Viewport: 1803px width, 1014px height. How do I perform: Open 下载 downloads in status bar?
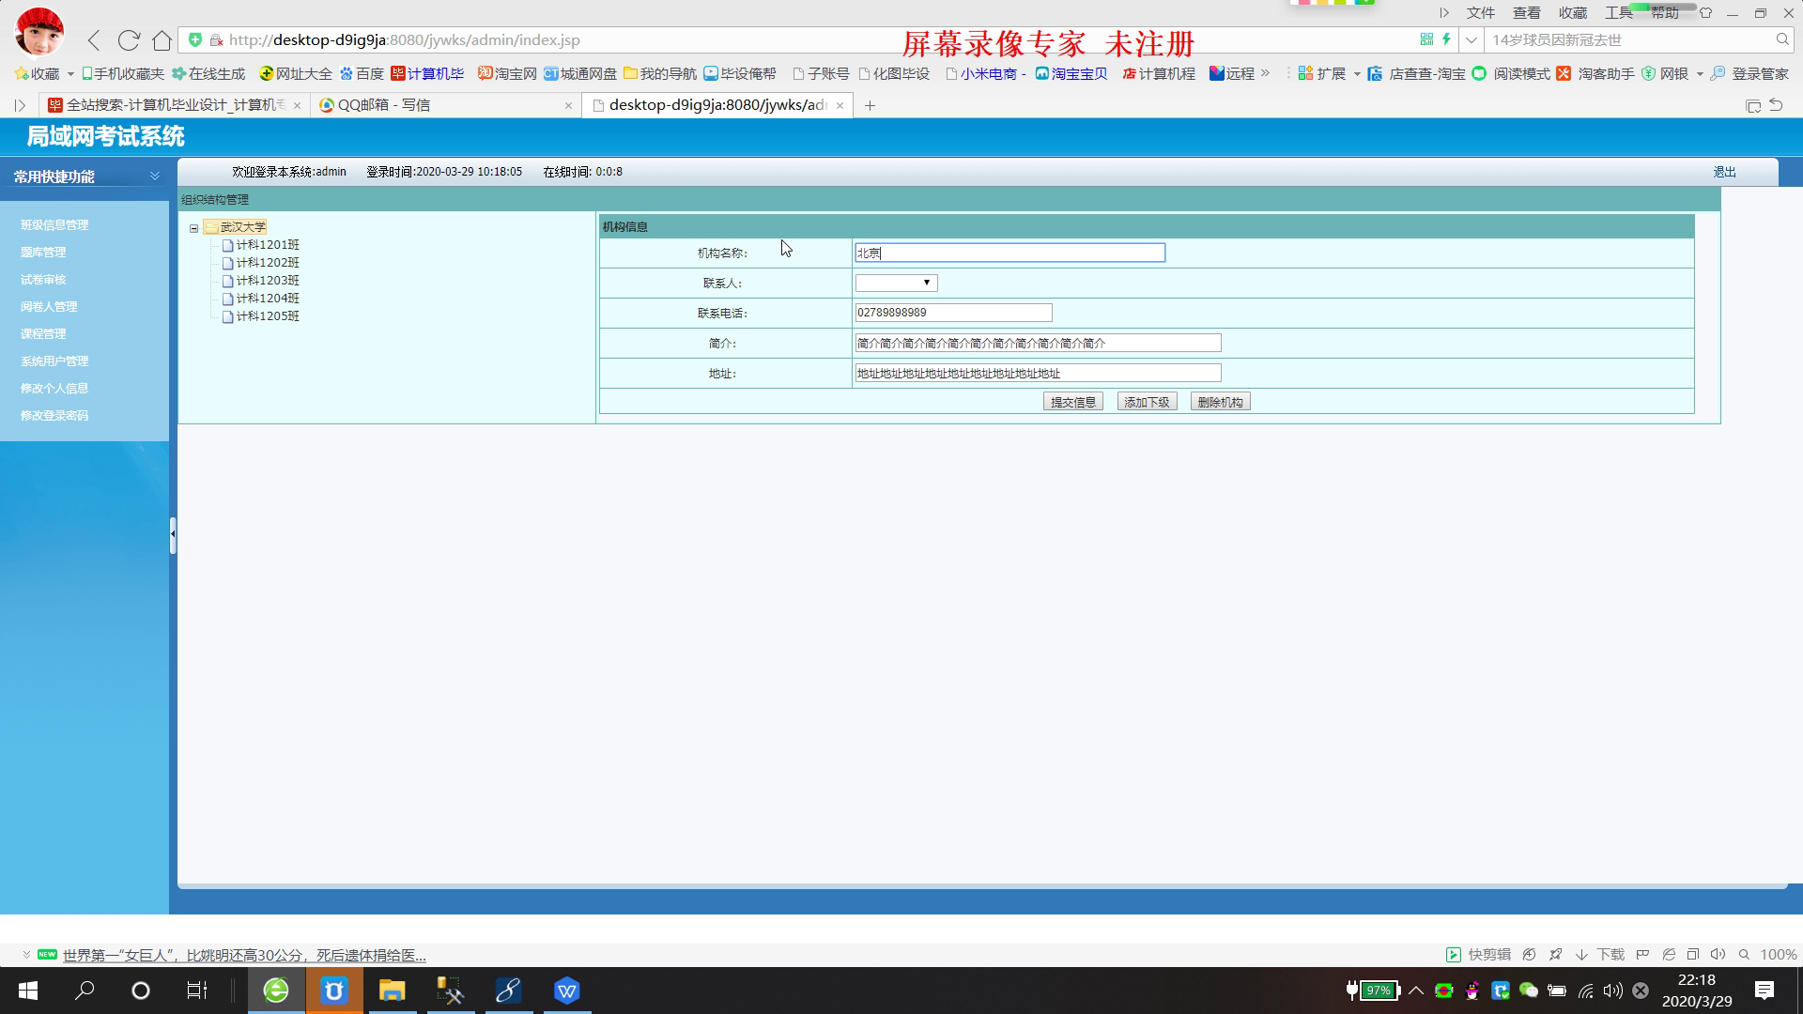(x=1600, y=955)
